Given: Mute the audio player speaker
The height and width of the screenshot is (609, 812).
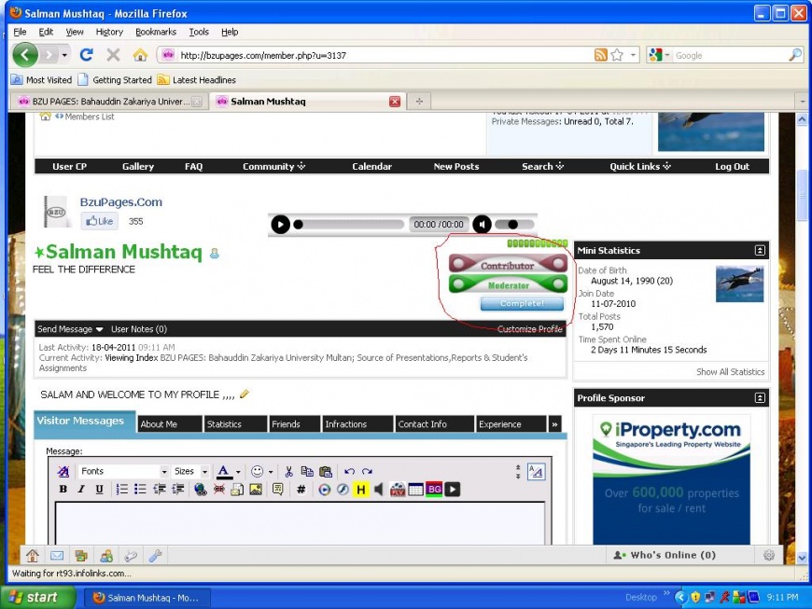Looking at the screenshot, I should click(482, 224).
